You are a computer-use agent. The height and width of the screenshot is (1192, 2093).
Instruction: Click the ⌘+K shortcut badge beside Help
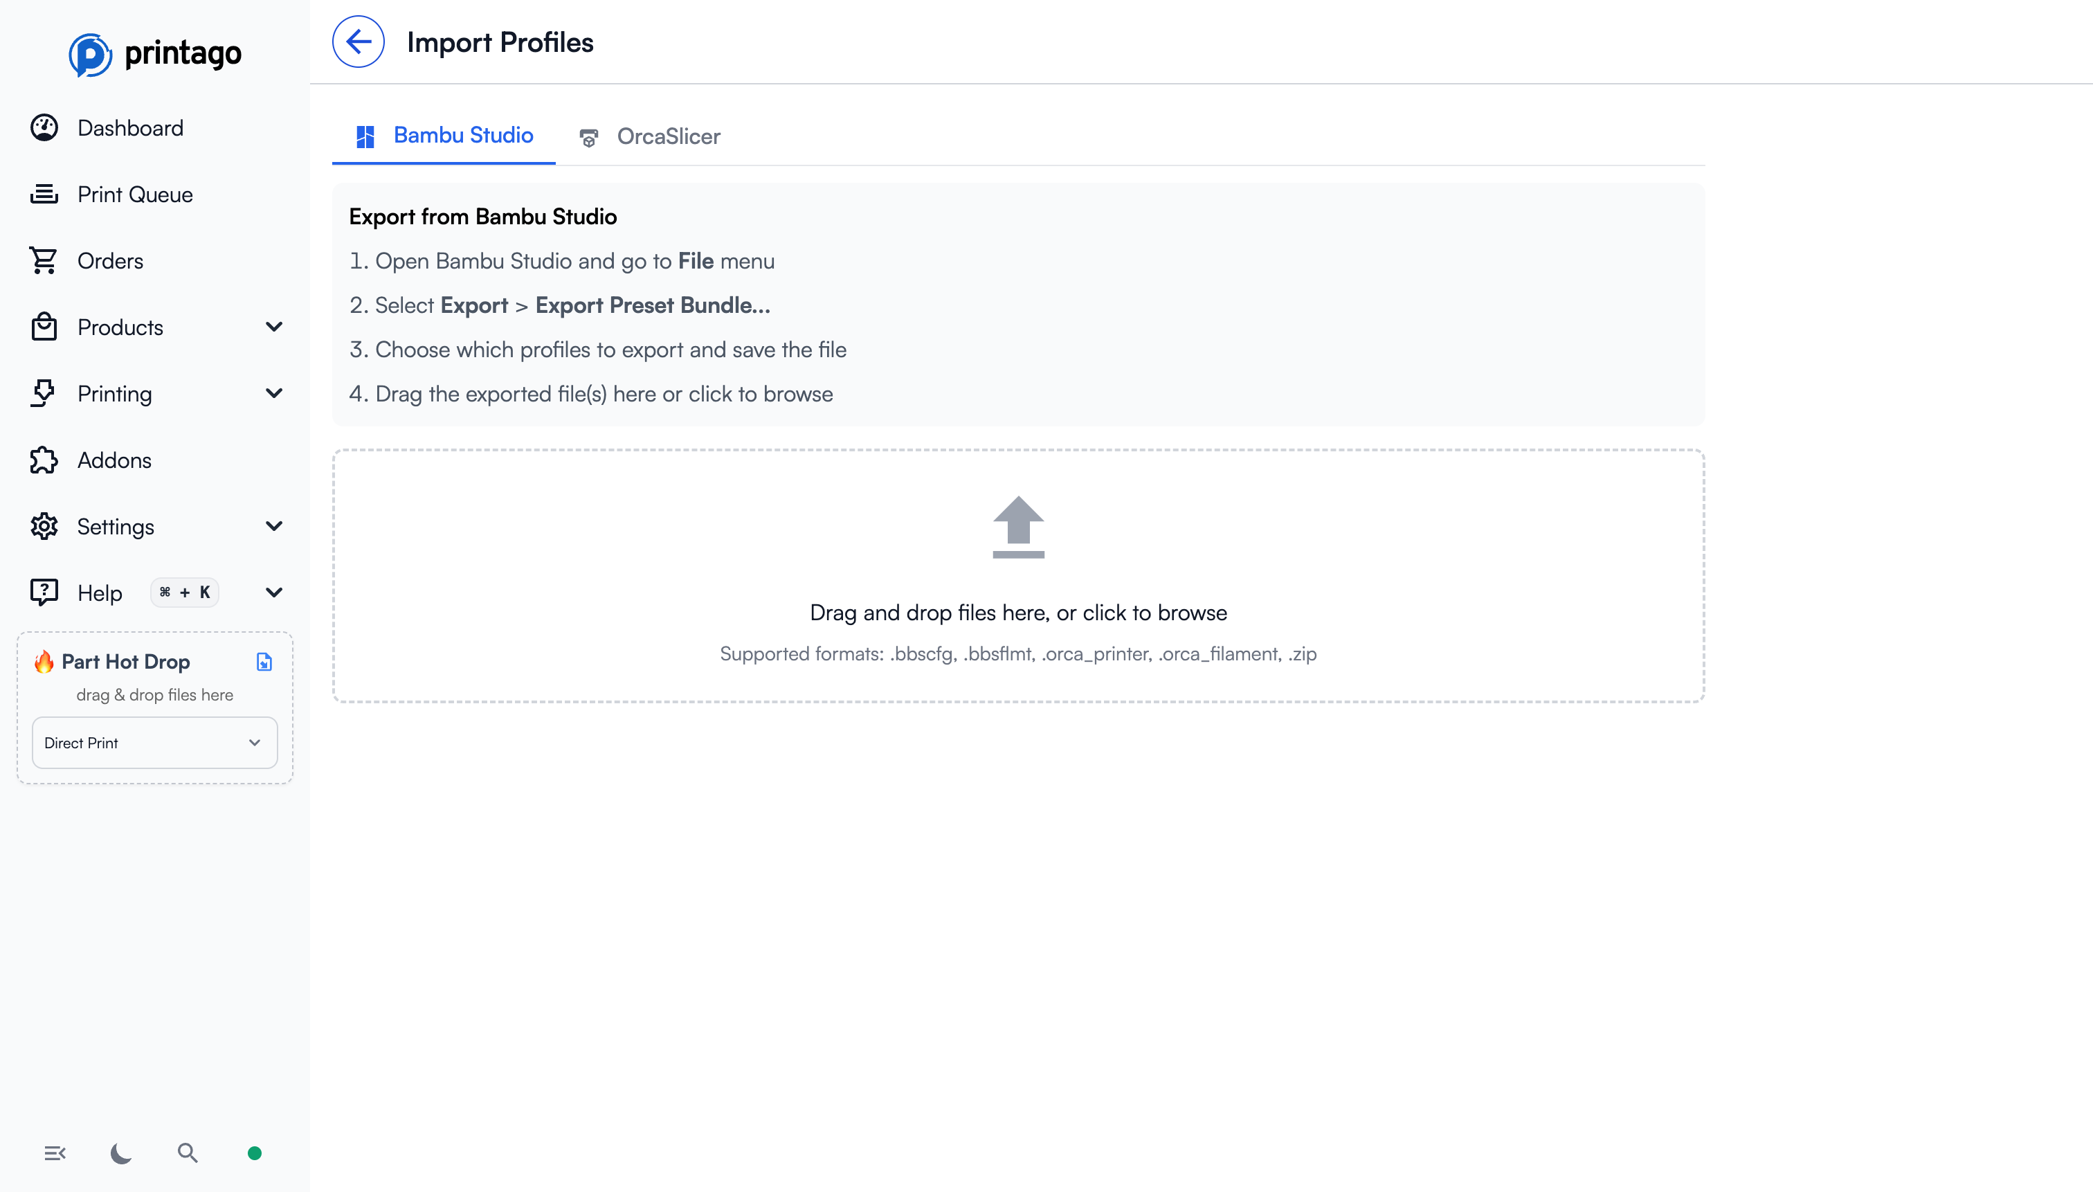184,592
